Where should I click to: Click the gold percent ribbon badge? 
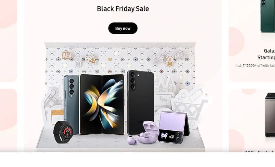tap(170, 61)
